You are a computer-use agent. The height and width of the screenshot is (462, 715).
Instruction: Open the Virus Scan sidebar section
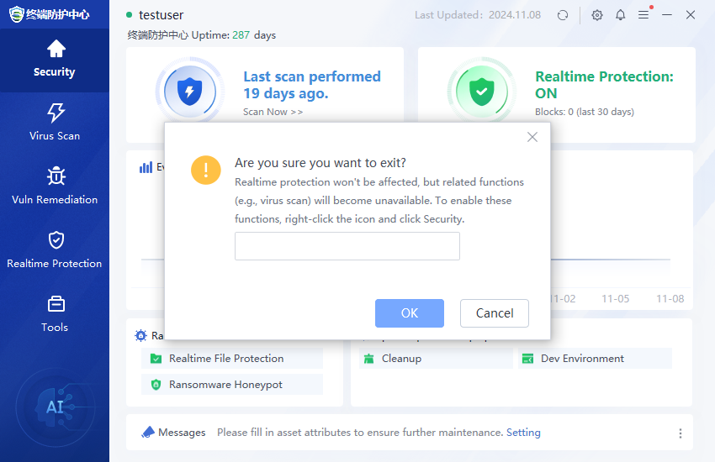(x=55, y=121)
